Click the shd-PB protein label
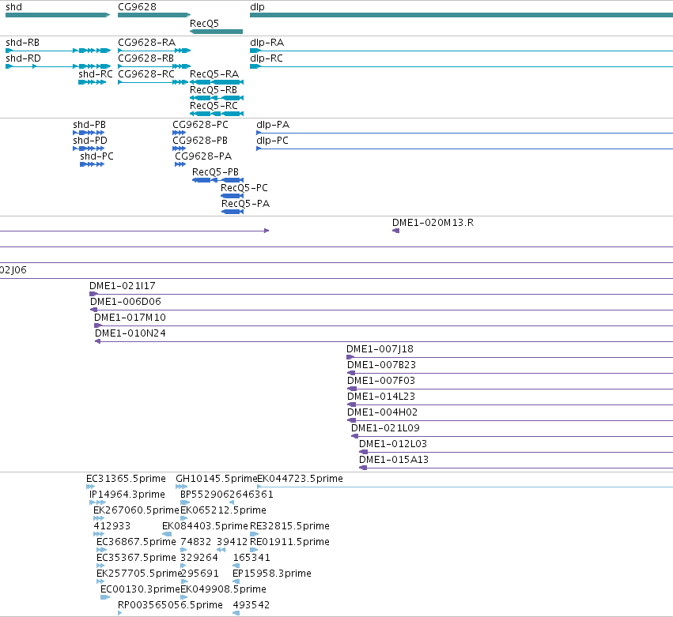673x617 pixels. click(89, 125)
